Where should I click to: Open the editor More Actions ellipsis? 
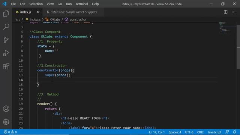click(x=234, y=12)
